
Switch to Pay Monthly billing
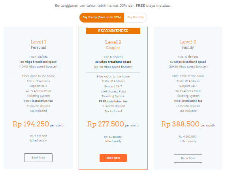pos(136,17)
